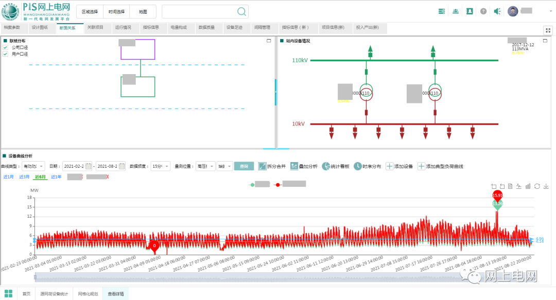Select the 近3月 range link
The height and width of the screenshot is (300, 556).
coord(24,177)
